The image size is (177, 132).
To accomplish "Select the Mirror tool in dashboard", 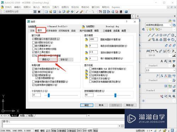I will pos(157,39).
